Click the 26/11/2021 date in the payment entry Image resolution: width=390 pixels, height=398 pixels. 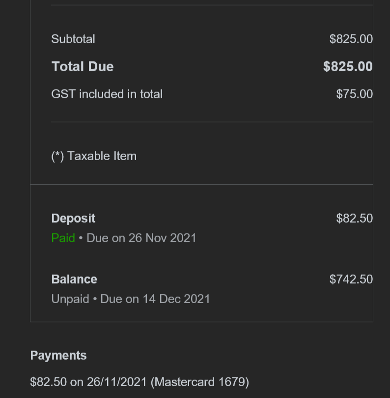[117, 382]
